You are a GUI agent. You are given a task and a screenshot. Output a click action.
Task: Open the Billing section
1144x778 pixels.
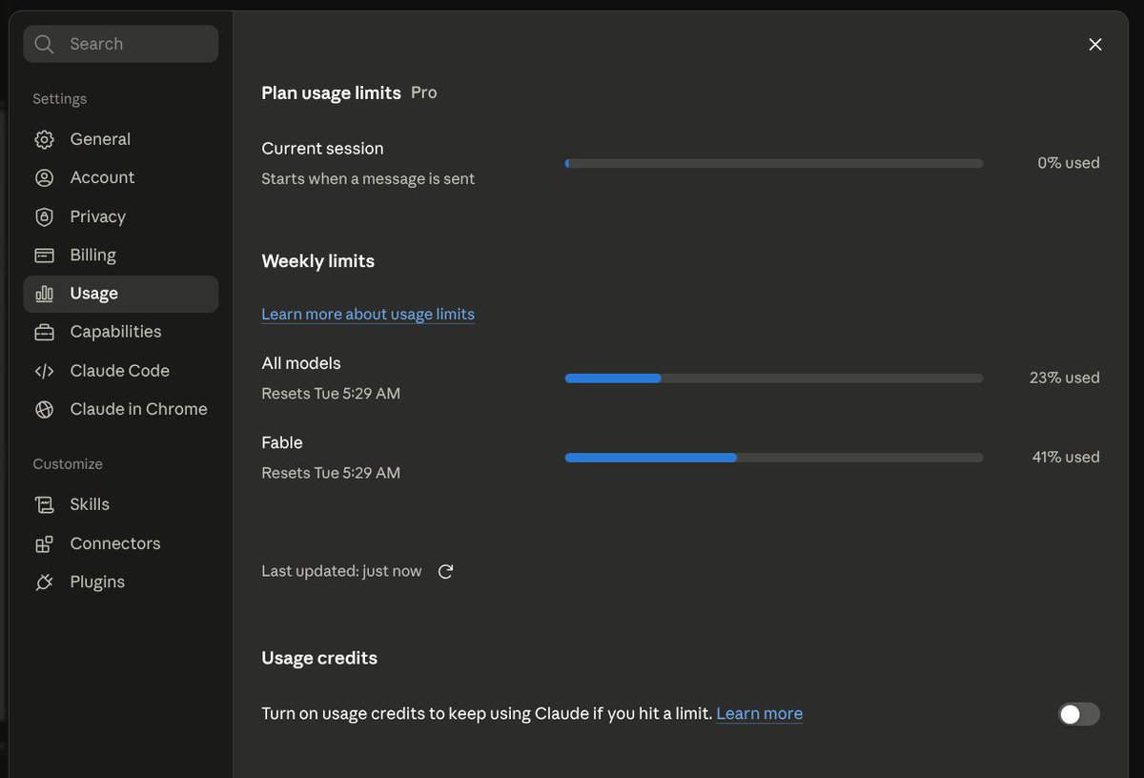(x=121, y=255)
